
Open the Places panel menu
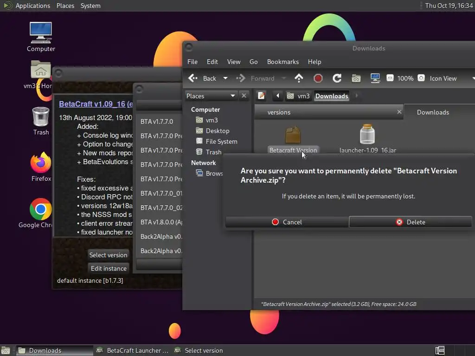coord(65,6)
